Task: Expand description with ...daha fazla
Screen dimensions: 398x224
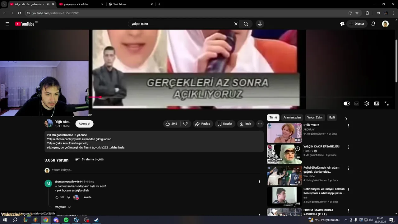Action: click(117, 147)
